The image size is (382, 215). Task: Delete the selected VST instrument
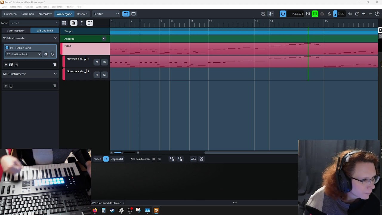(55, 64)
